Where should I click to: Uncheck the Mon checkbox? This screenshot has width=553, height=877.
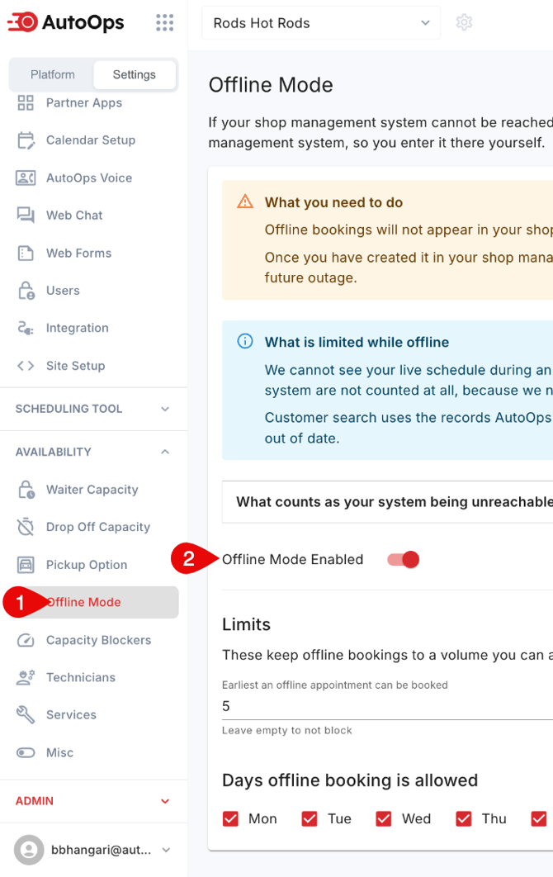click(230, 819)
